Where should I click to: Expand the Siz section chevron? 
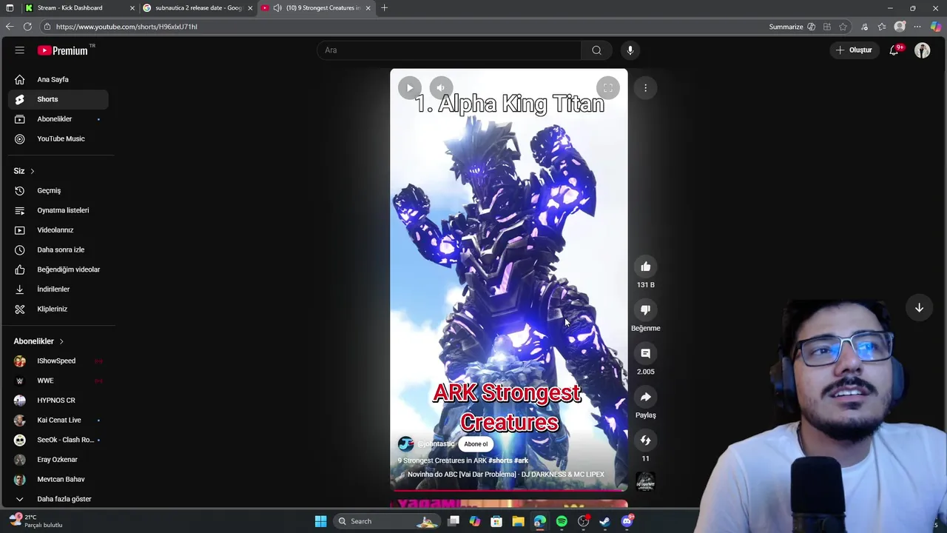click(x=32, y=171)
